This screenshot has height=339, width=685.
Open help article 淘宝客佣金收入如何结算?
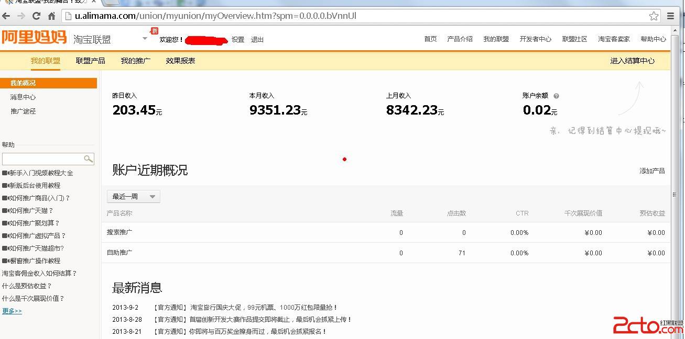point(39,274)
